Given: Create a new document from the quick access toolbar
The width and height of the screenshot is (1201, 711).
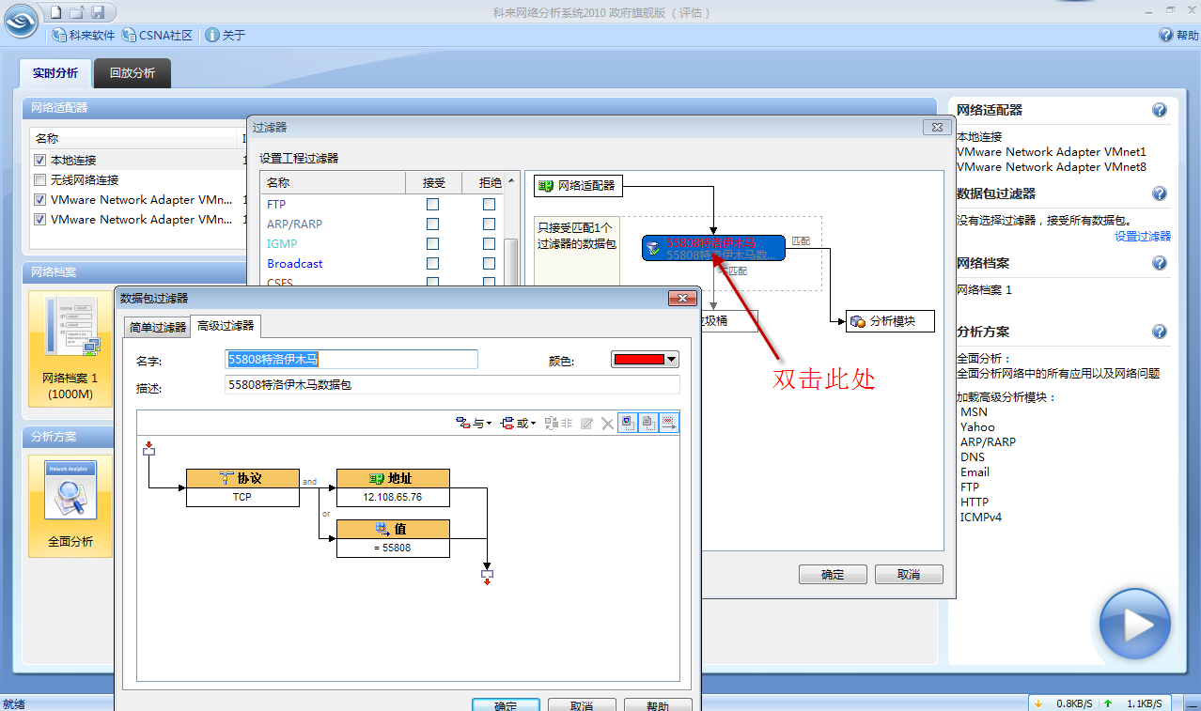Looking at the screenshot, I should coord(55,11).
